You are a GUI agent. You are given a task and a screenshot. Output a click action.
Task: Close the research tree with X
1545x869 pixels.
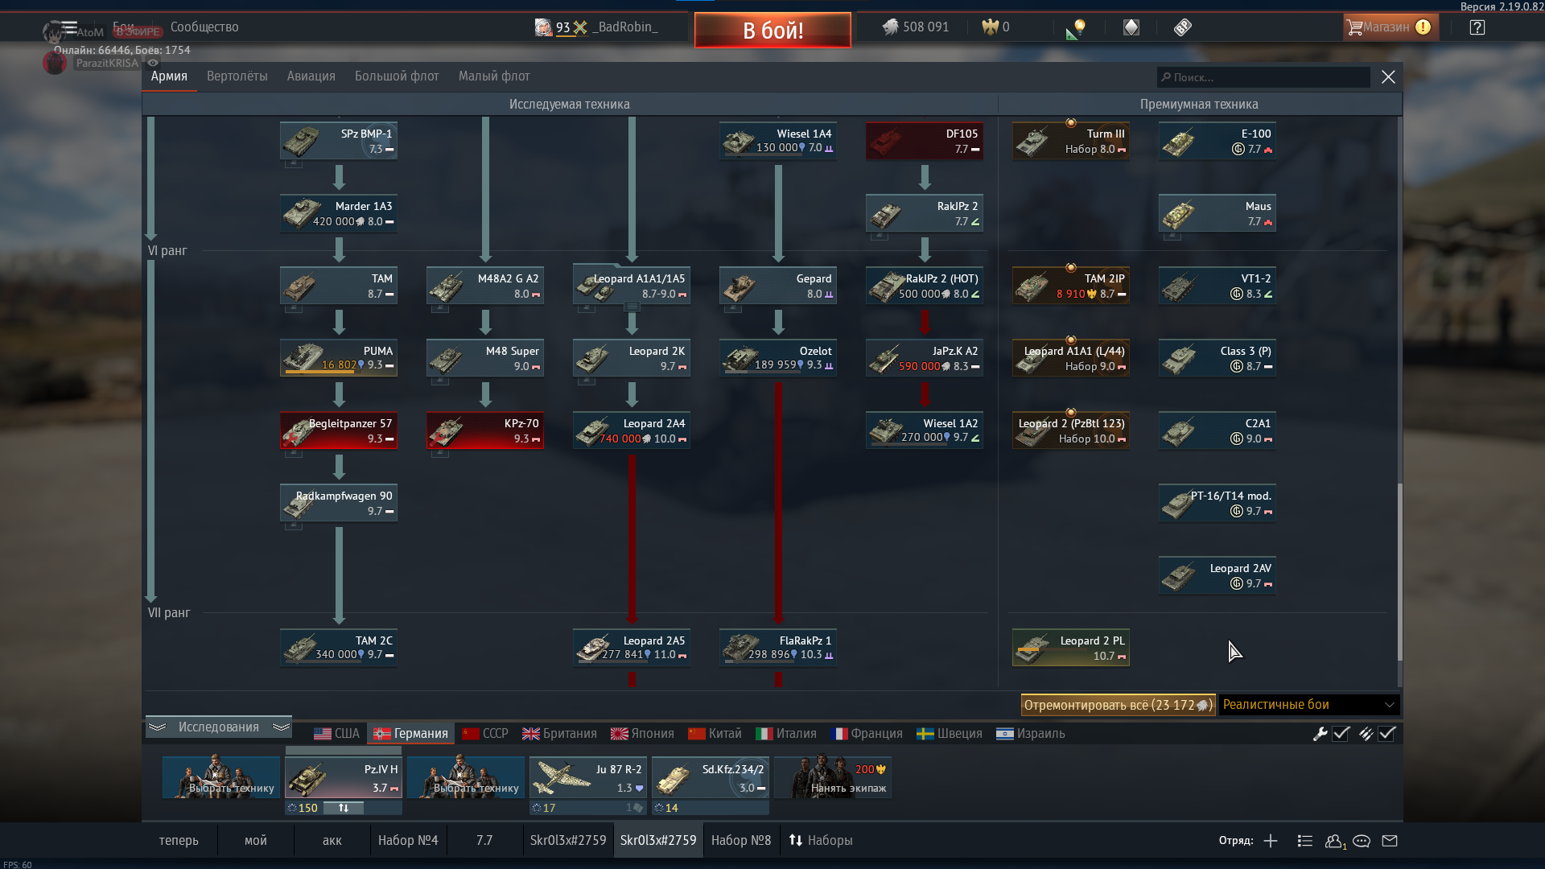(x=1388, y=76)
